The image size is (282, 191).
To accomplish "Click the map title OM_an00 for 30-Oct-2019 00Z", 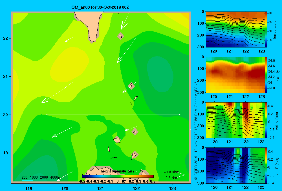I will click(100, 7).
